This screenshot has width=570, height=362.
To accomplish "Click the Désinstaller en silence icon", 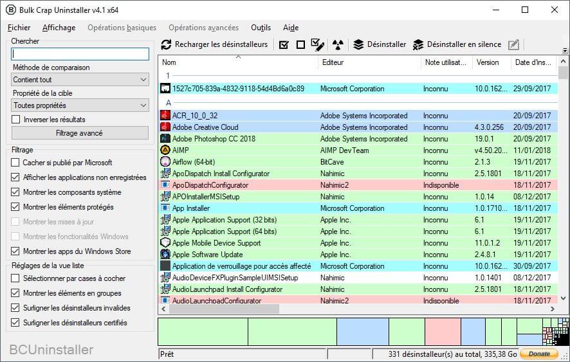I will (x=418, y=45).
